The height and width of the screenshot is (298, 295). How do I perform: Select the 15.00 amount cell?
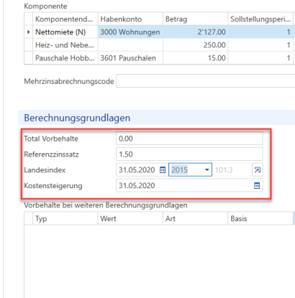[x=195, y=58]
